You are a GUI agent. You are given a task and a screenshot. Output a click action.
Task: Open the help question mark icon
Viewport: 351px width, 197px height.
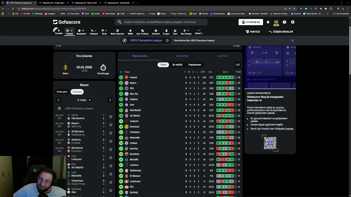[x=284, y=22]
